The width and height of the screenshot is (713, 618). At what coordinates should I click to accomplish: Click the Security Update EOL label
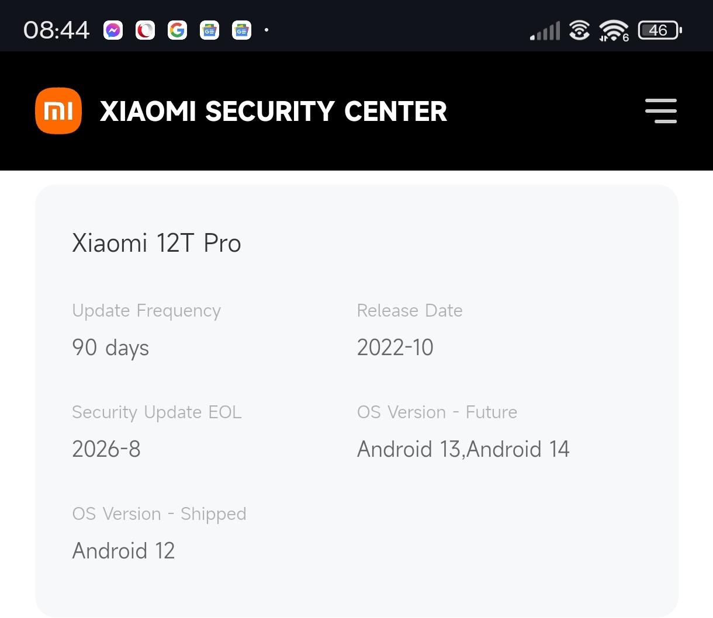click(157, 412)
